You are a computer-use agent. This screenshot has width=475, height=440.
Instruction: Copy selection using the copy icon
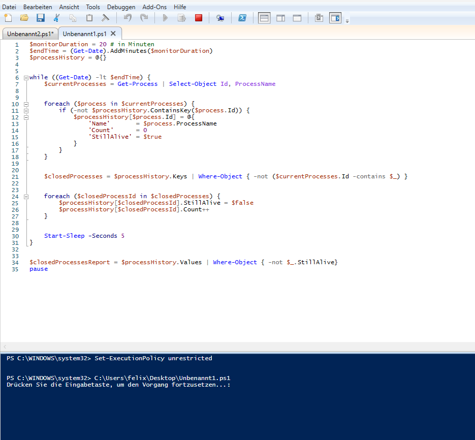pyautogui.click(x=73, y=18)
